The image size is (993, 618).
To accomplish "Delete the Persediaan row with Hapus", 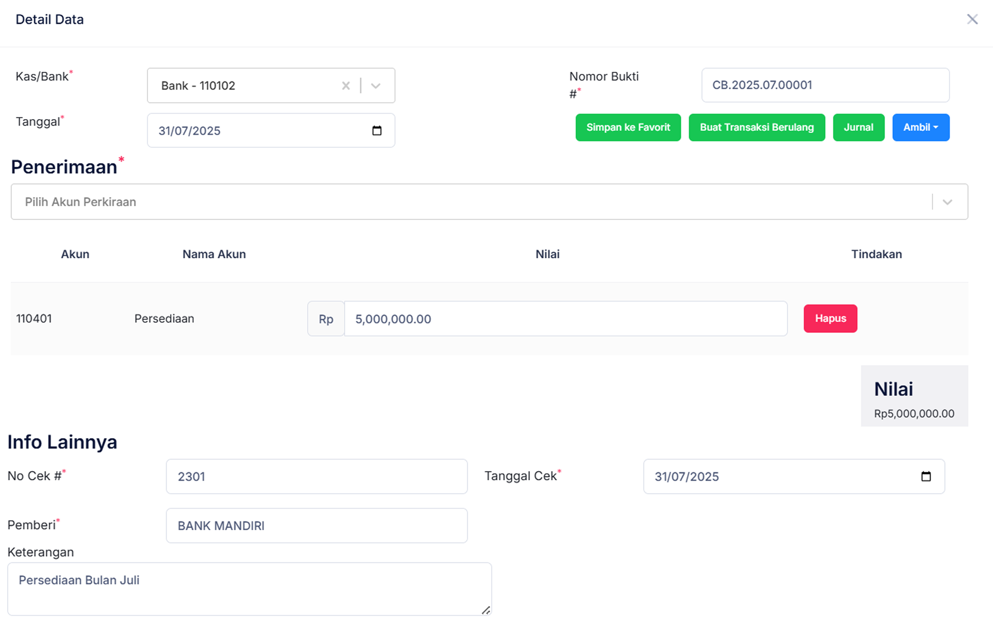I will (830, 319).
